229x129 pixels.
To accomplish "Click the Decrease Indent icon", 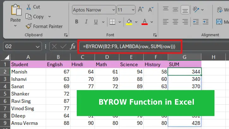I will pyautogui.click(x=196, y=22).
